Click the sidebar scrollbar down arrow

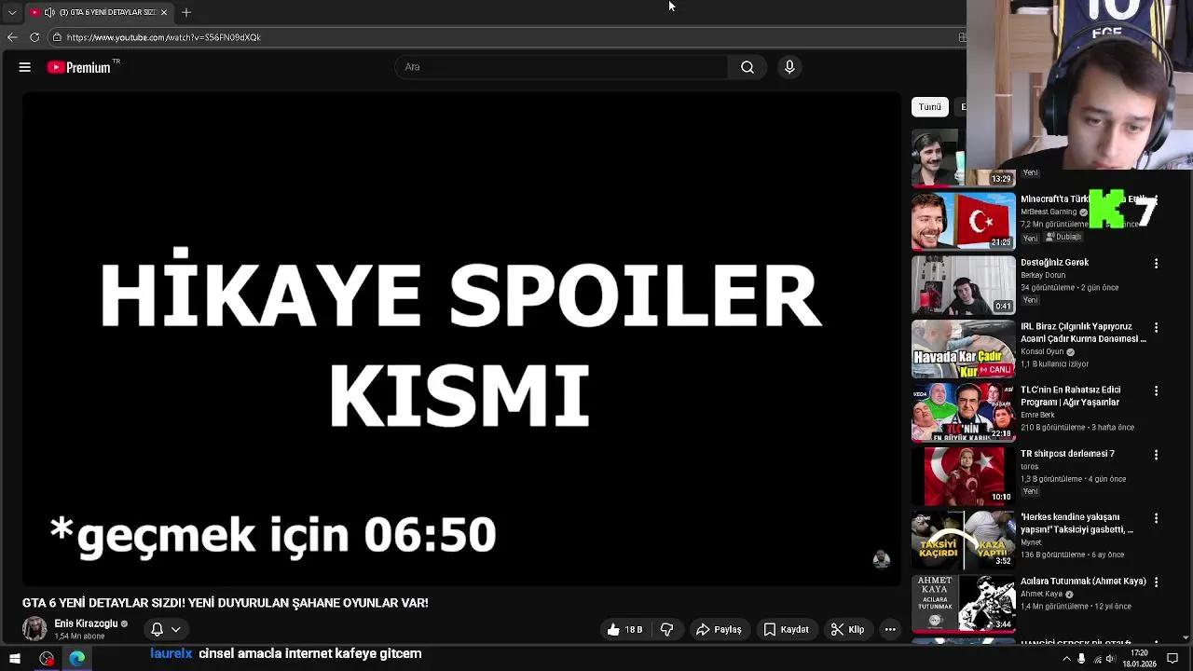1186,637
